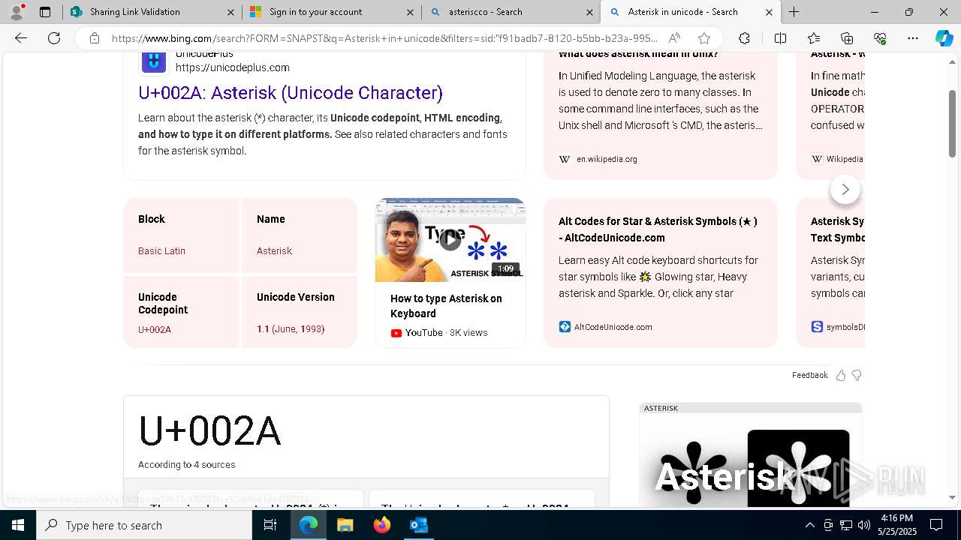Add this page to favorites star

703,38
